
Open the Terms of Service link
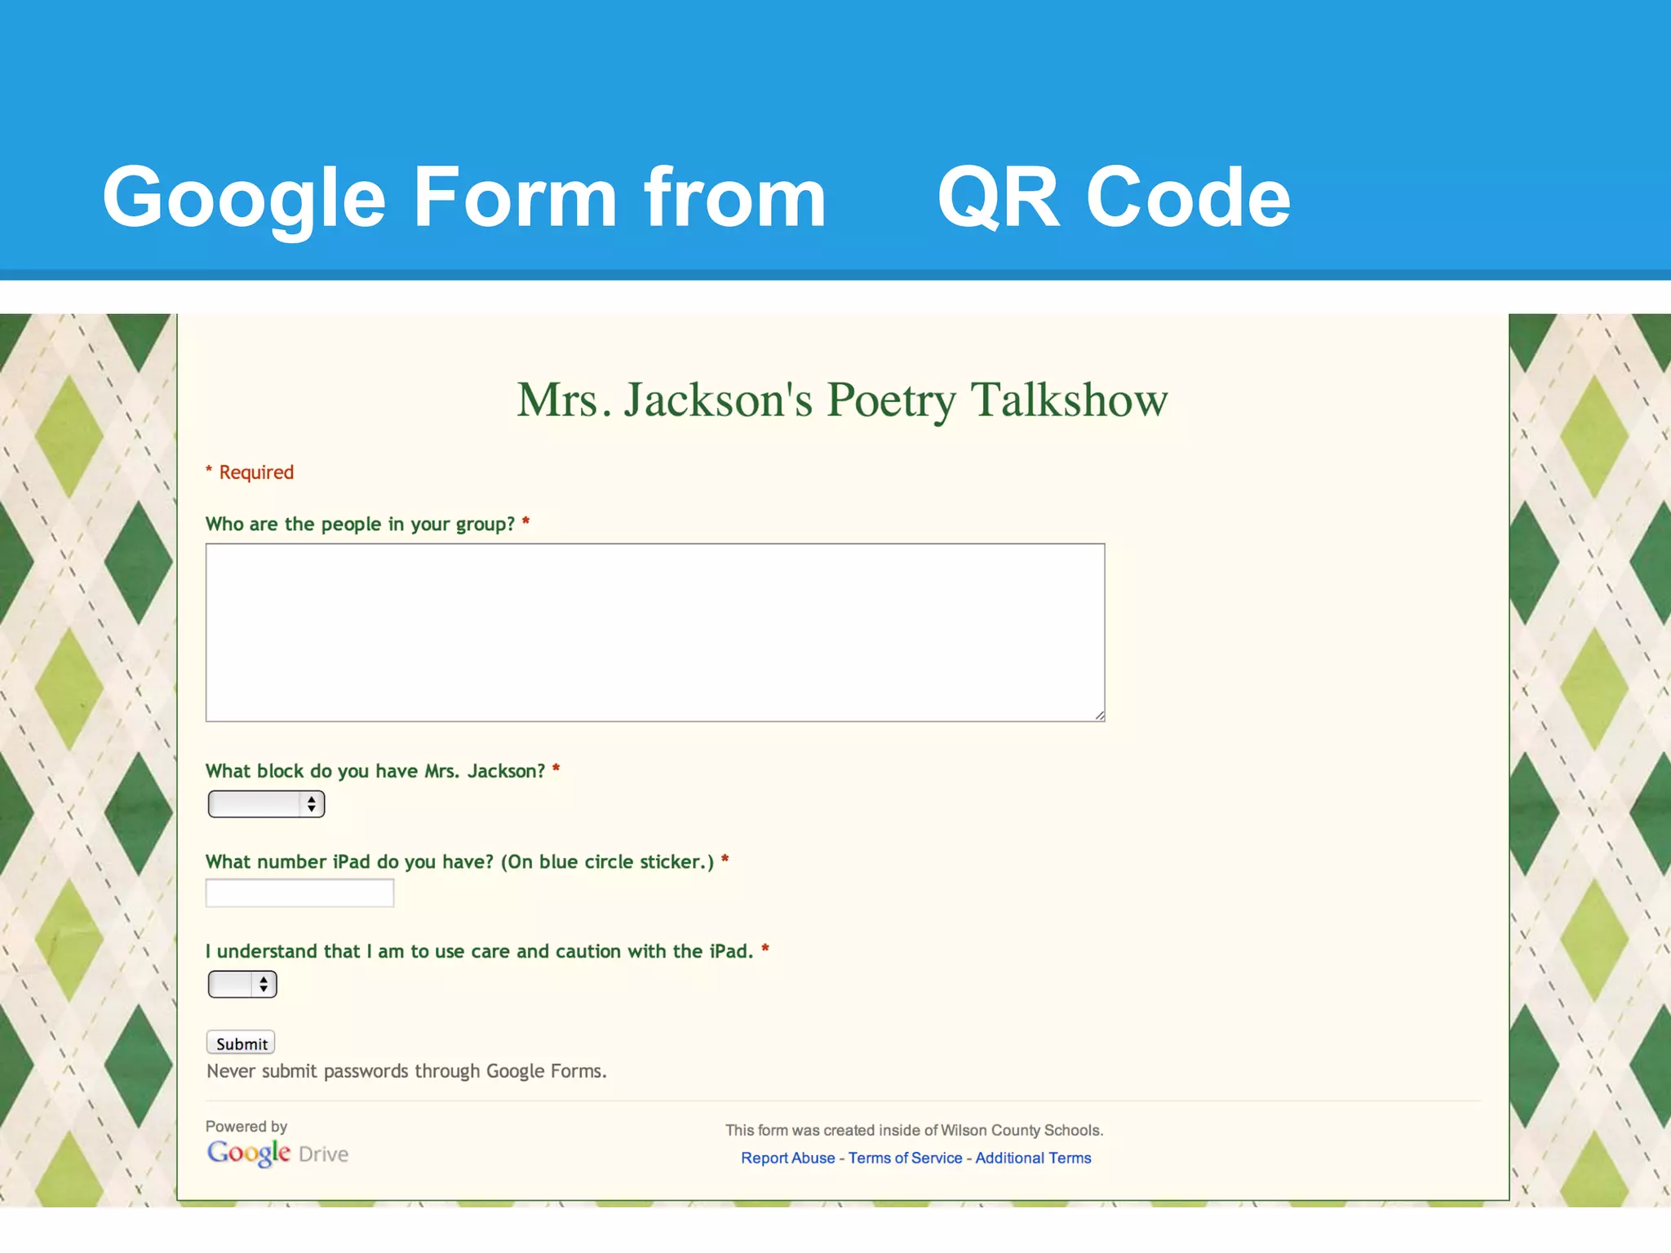906,1158
